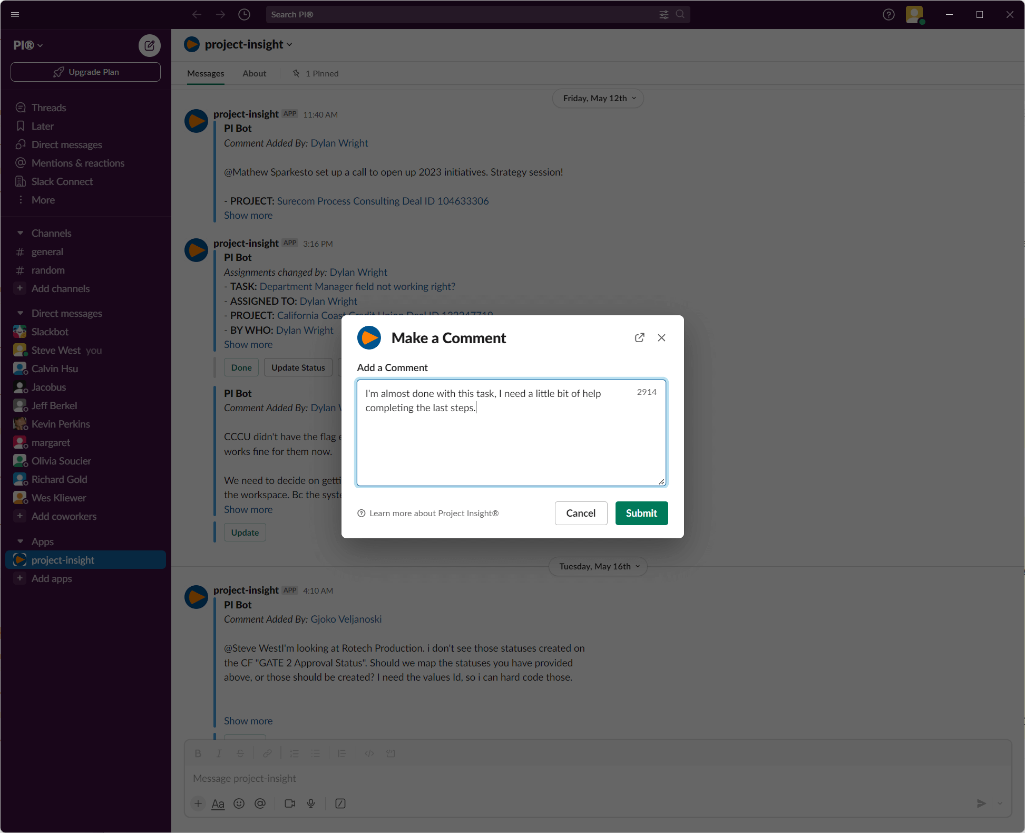
Task: Click Show more under 11:40 AM message
Action: pos(248,215)
